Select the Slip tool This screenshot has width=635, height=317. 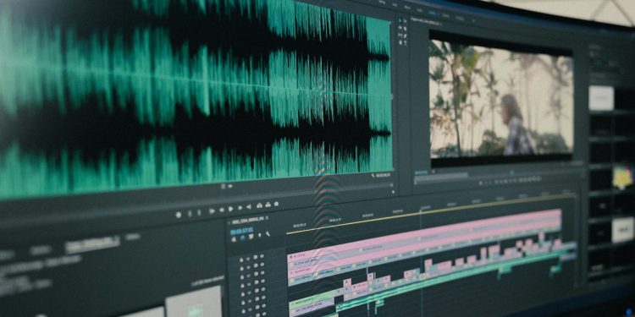[x=400, y=35]
